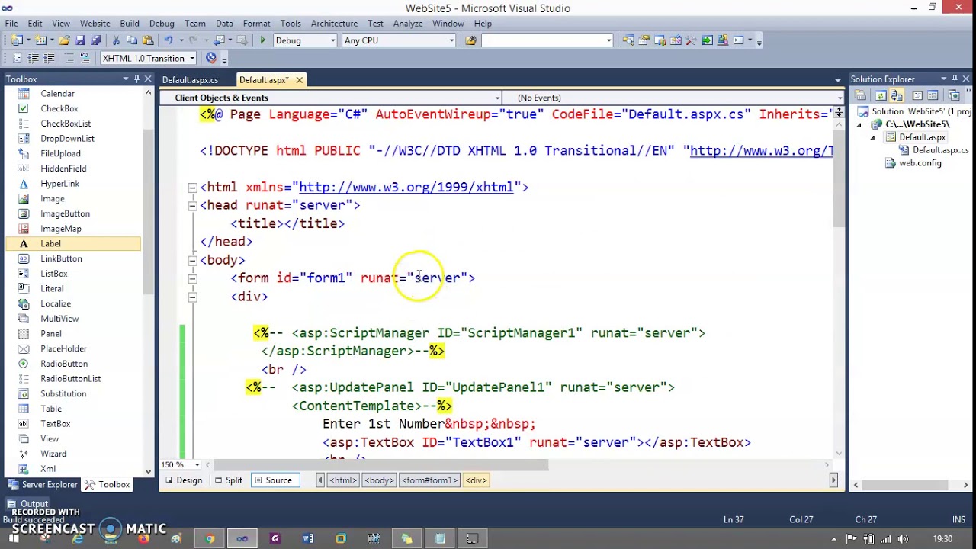Click the Save toolbar icon
This screenshot has width=976, height=549.
click(x=80, y=40)
